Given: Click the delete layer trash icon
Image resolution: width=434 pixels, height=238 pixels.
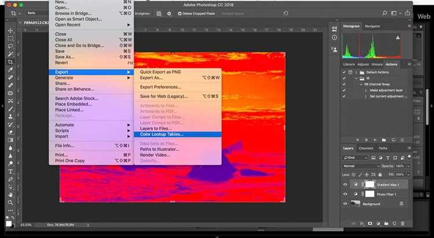Looking at the screenshot, I should coord(406,223).
